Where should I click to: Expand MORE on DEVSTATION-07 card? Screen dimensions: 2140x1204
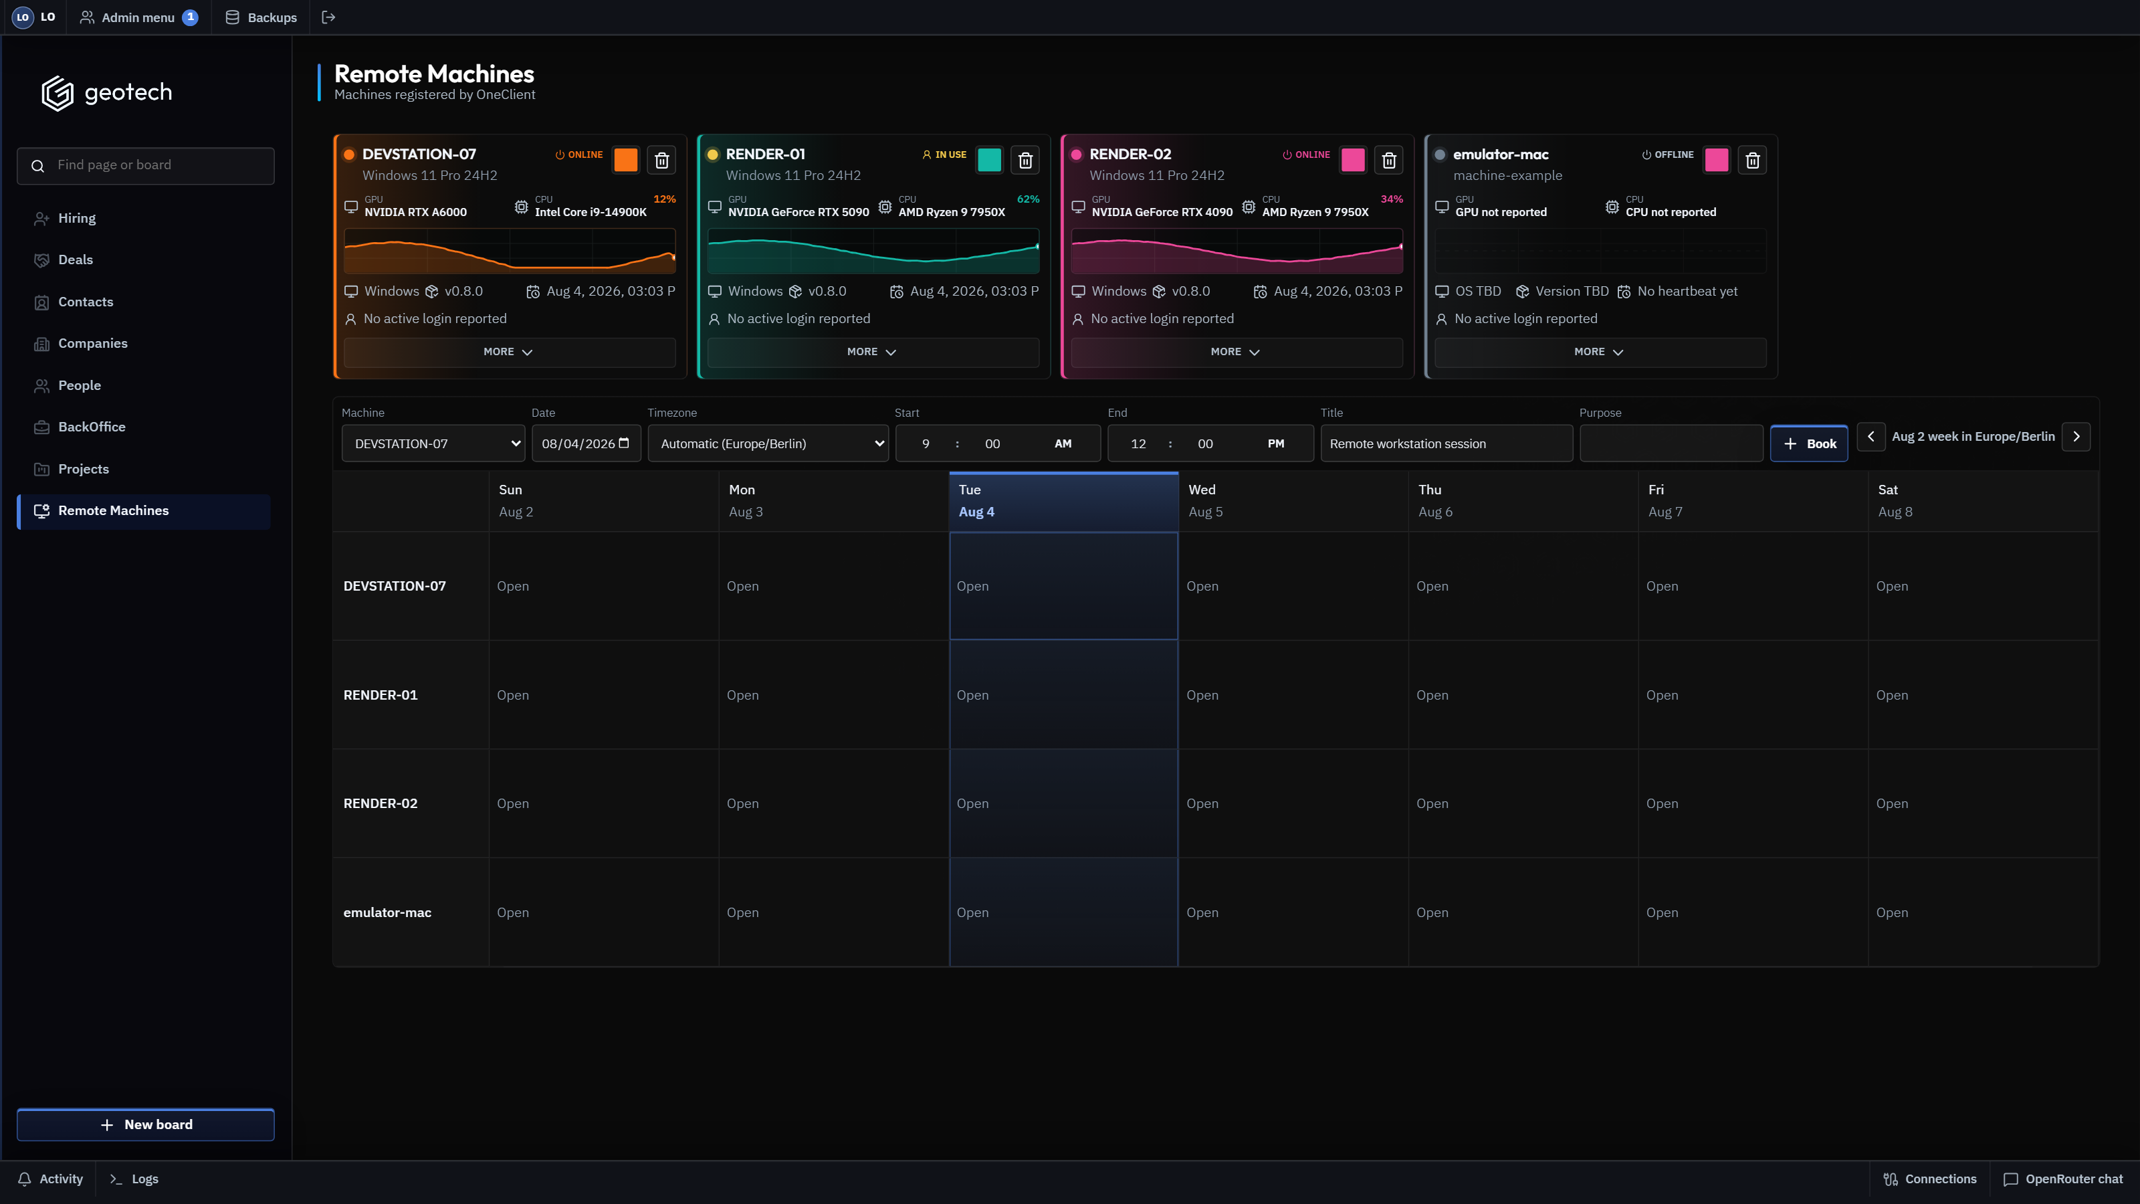[x=509, y=353]
